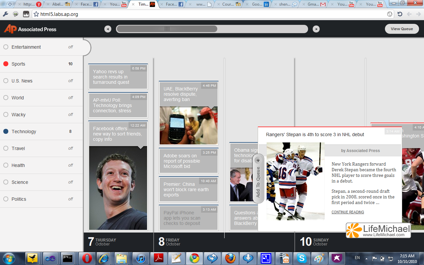This screenshot has height=265, width=424.
Task: Open Adobe Reader from the taskbar
Action: point(159,258)
